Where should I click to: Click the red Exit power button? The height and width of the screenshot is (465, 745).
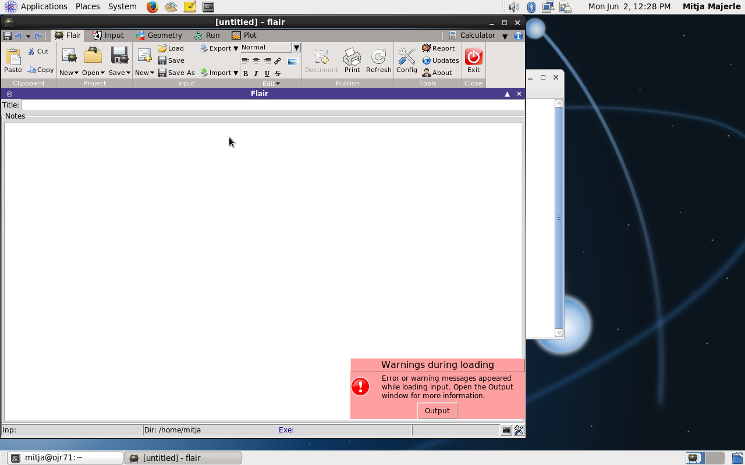click(x=474, y=56)
